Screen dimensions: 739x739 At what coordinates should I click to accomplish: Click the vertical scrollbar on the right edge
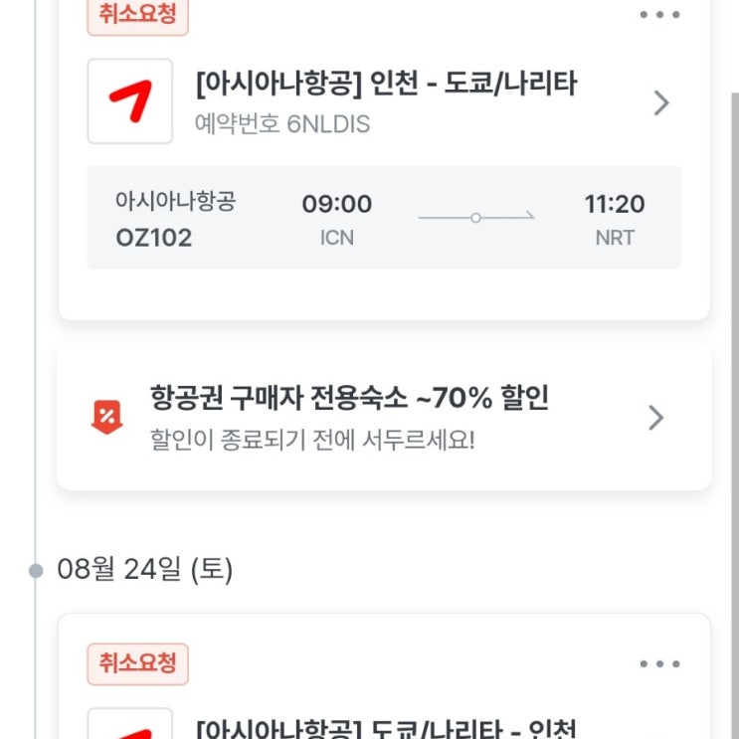[x=734, y=398]
